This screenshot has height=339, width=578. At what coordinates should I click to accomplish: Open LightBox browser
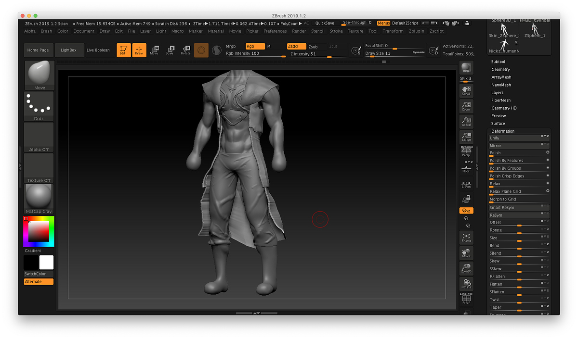(x=69, y=50)
